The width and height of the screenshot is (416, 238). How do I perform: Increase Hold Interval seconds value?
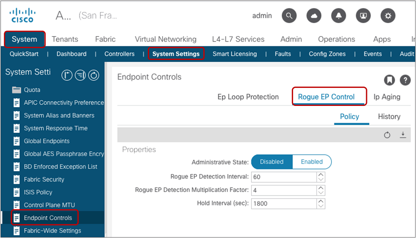321,201
